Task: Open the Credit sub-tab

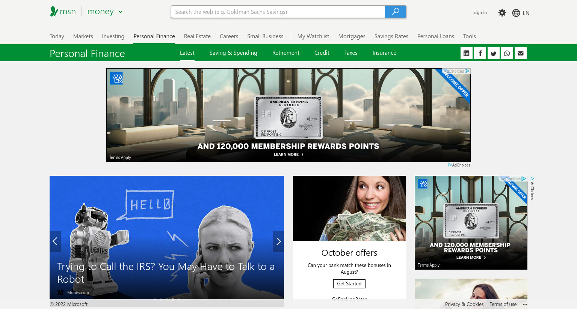Action: pyautogui.click(x=322, y=53)
